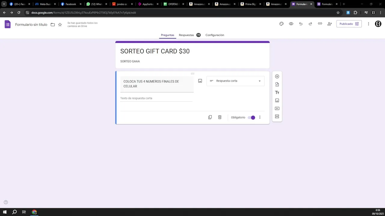Add title and description from the sidebar
This screenshot has height=216, width=385.
(x=277, y=92)
